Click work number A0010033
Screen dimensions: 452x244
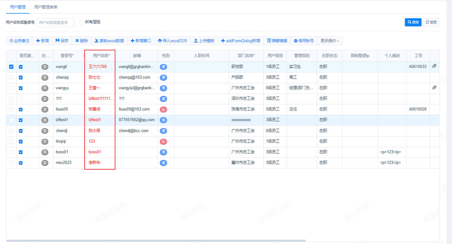[418, 67]
